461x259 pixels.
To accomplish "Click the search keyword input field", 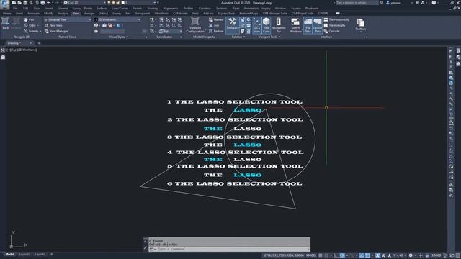I will 357,3.
